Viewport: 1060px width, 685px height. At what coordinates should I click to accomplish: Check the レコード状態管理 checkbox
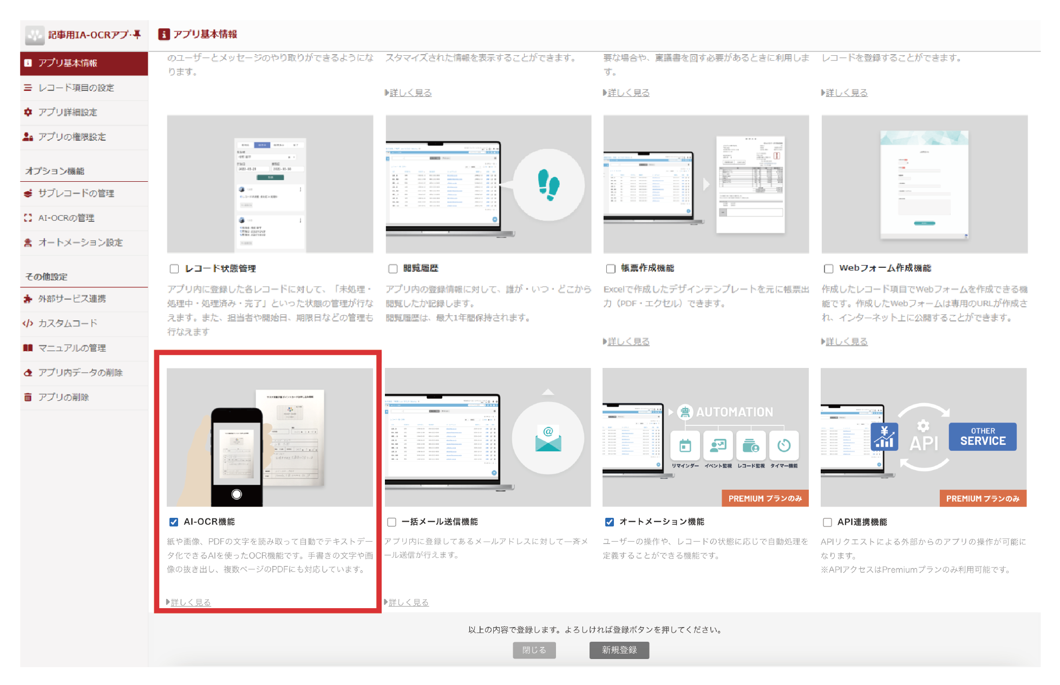(174, 269)
